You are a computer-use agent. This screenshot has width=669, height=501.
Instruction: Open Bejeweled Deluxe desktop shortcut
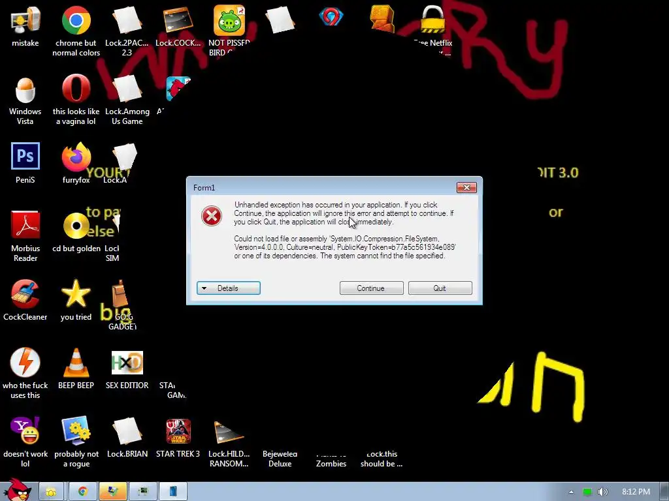[280, 459]
